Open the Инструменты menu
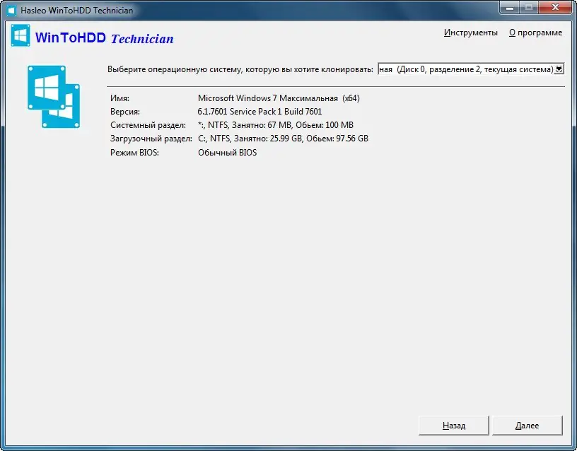The width and height of the screenshot is (577, 451). 471,33
